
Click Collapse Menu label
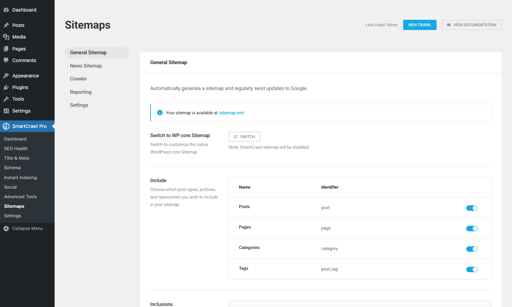28,229
